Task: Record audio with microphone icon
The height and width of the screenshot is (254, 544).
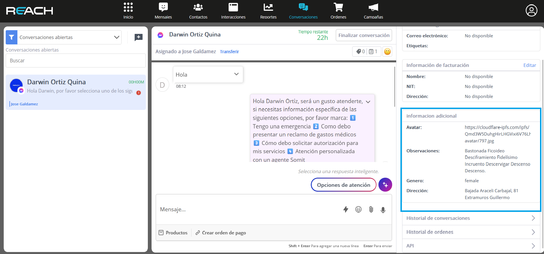Action: pyautogui.click(x=383, y=210)
